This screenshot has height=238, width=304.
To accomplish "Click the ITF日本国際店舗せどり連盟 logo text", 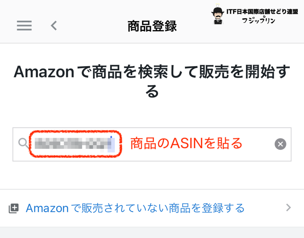I will tap(262, 12).
